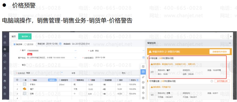This screenshot has height=102, width=237.
Task: Click the star favorite icon in side toolbar
Action: [143, 93]
